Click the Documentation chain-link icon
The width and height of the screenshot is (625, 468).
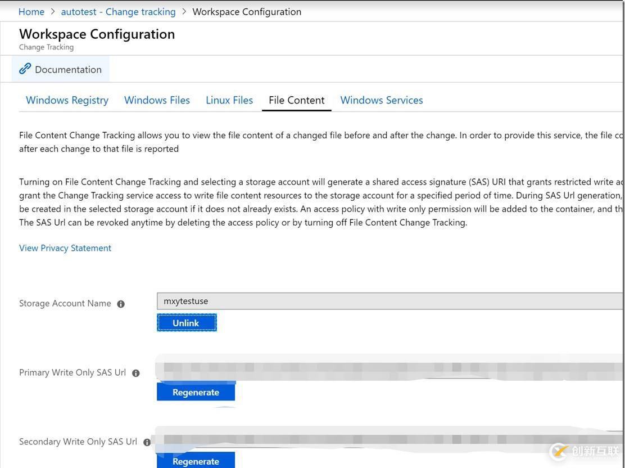pyautogui.click(x=25, y=69)
